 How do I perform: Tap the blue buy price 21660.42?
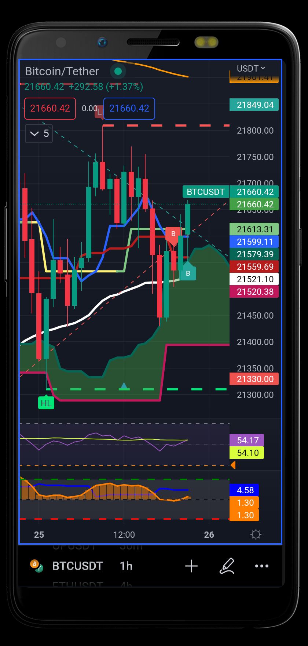[129, 109]
